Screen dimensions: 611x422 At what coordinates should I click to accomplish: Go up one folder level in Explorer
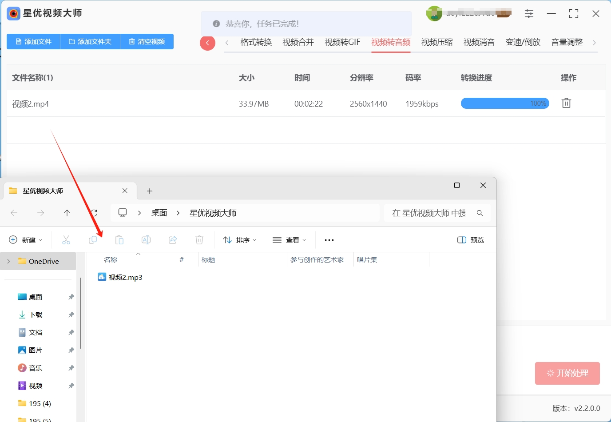tap(67, 213)
